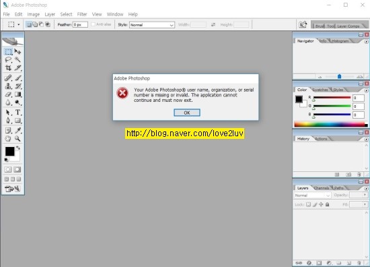
Task: Open the Color palette menu arrow
Action: (x=366, y=90)
